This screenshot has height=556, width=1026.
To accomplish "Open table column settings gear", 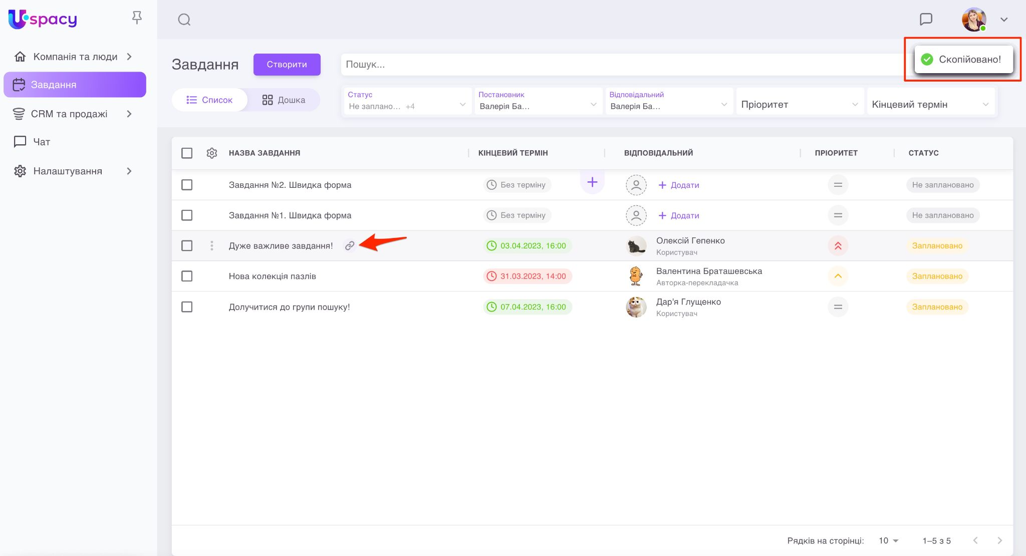I will point(212,153).
